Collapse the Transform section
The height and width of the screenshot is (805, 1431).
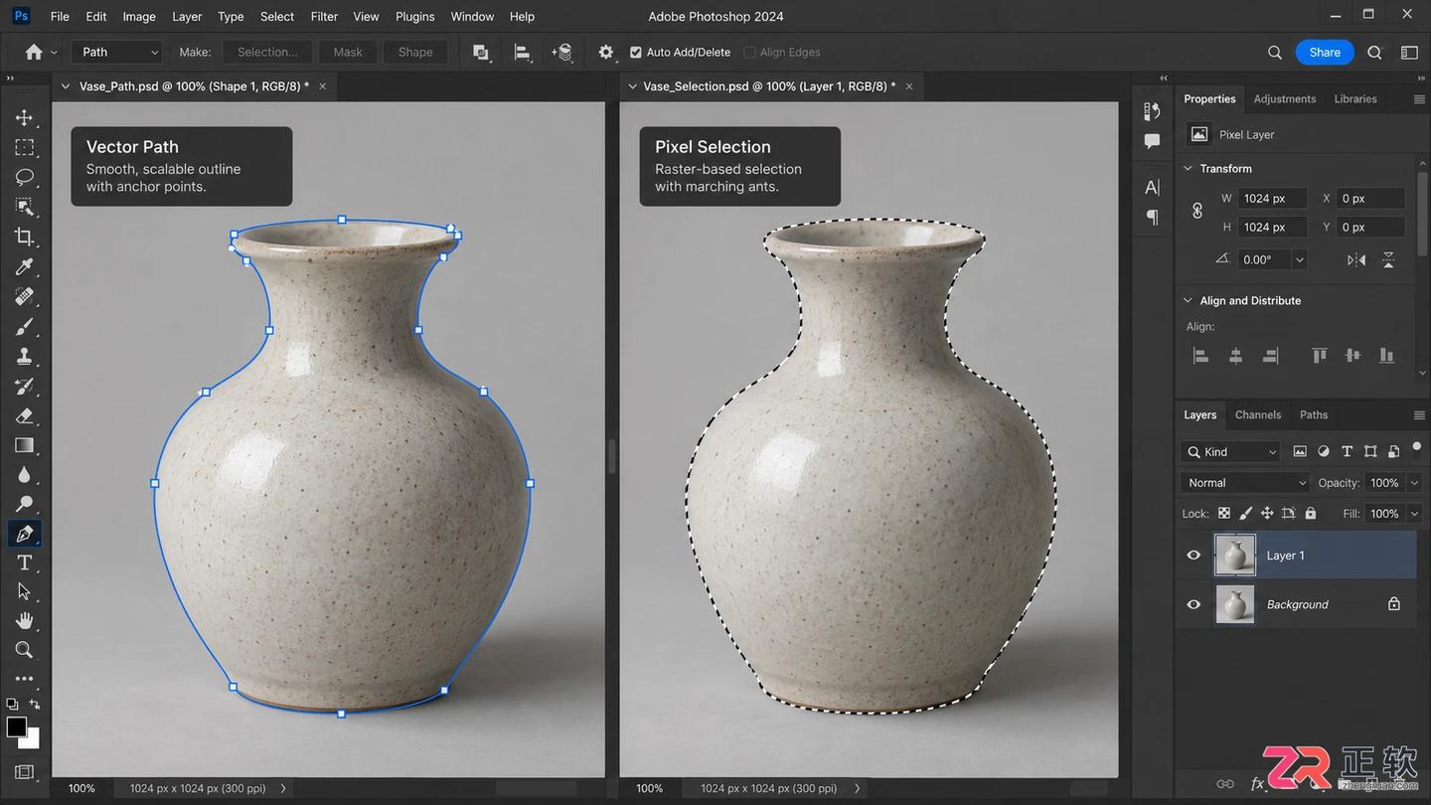[x=1188, y=169]
